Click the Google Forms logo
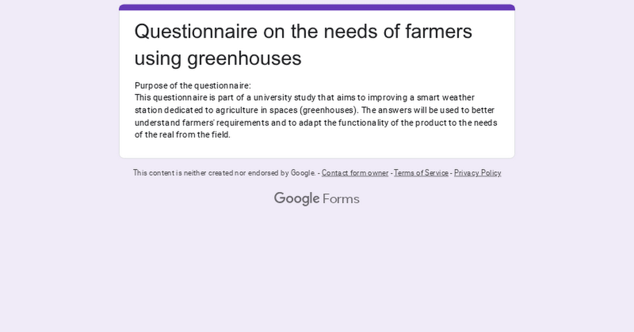The height and width of the screenshot is (332, 634). [316, 199]
